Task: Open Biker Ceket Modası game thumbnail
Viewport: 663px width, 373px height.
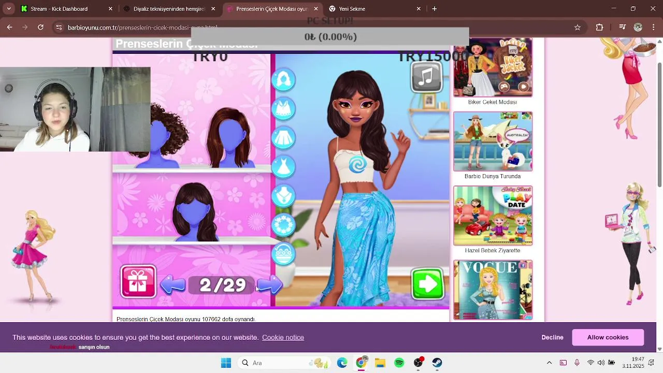Action: 493,67
